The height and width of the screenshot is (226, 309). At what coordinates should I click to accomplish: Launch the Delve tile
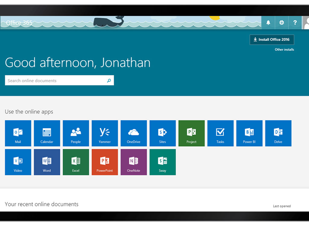pyautogui.click(x=278, y=133)
